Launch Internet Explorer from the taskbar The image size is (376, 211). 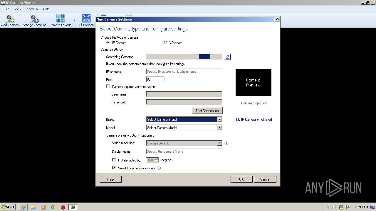coord(23,207)
